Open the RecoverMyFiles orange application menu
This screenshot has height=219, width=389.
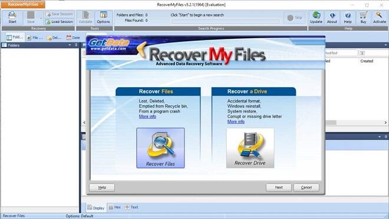tap(23, 5)
